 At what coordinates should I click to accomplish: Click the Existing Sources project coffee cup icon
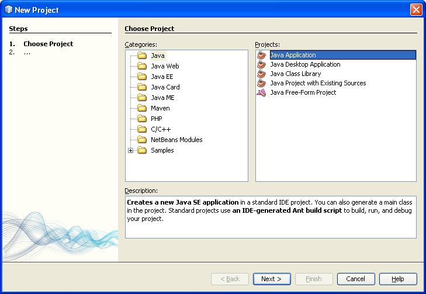coord(261,83)
